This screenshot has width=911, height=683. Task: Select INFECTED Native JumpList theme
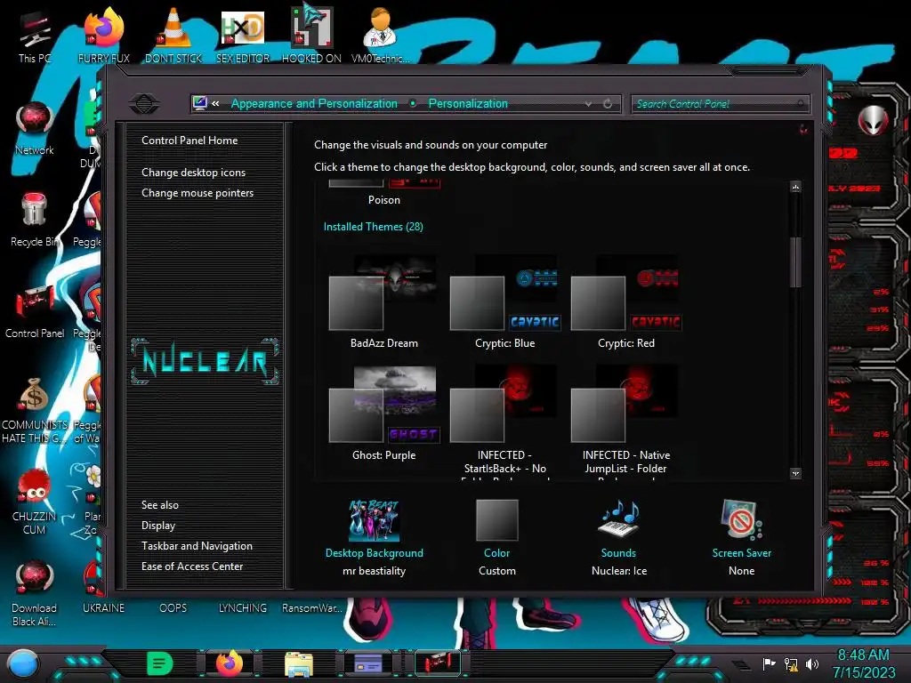pyautogui.click(x=625, y=421)
